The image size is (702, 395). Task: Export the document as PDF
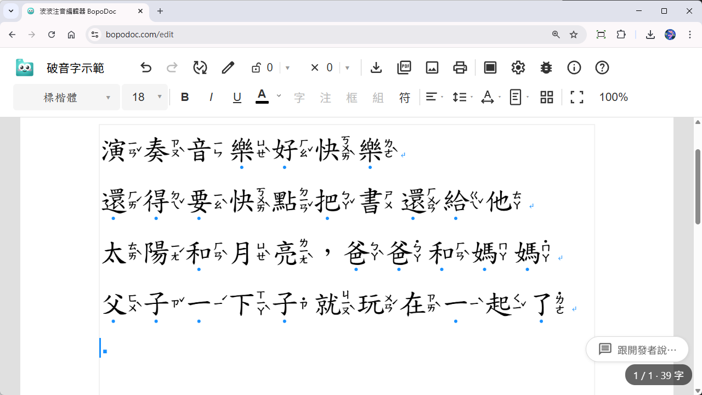pyautogui.click(x=404, y=67)
